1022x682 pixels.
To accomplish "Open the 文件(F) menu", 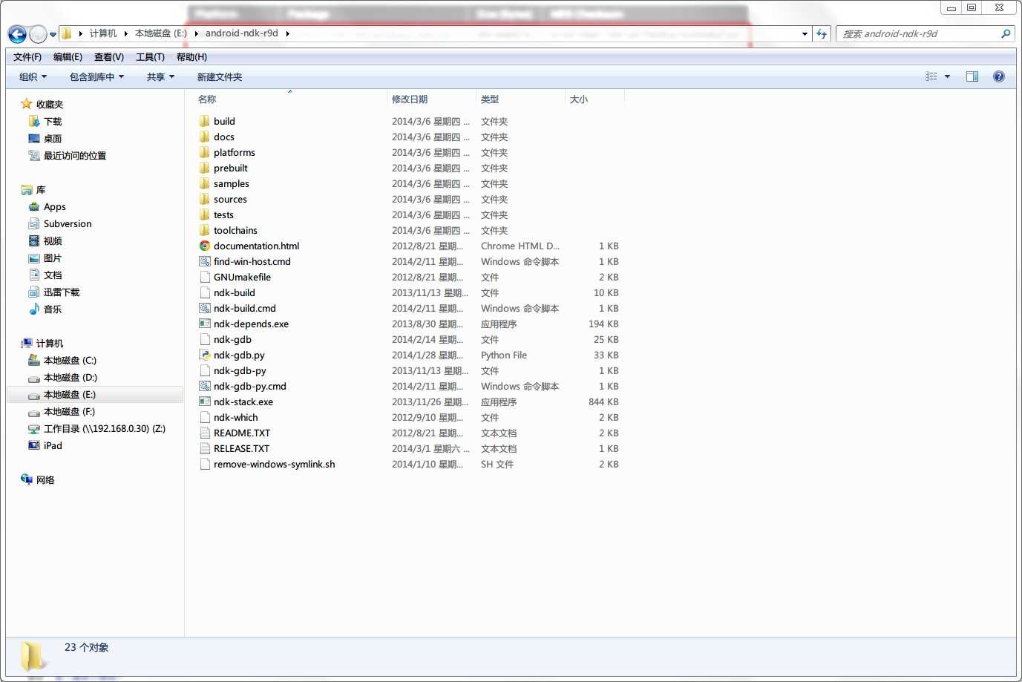I will [x=27, y=57].
